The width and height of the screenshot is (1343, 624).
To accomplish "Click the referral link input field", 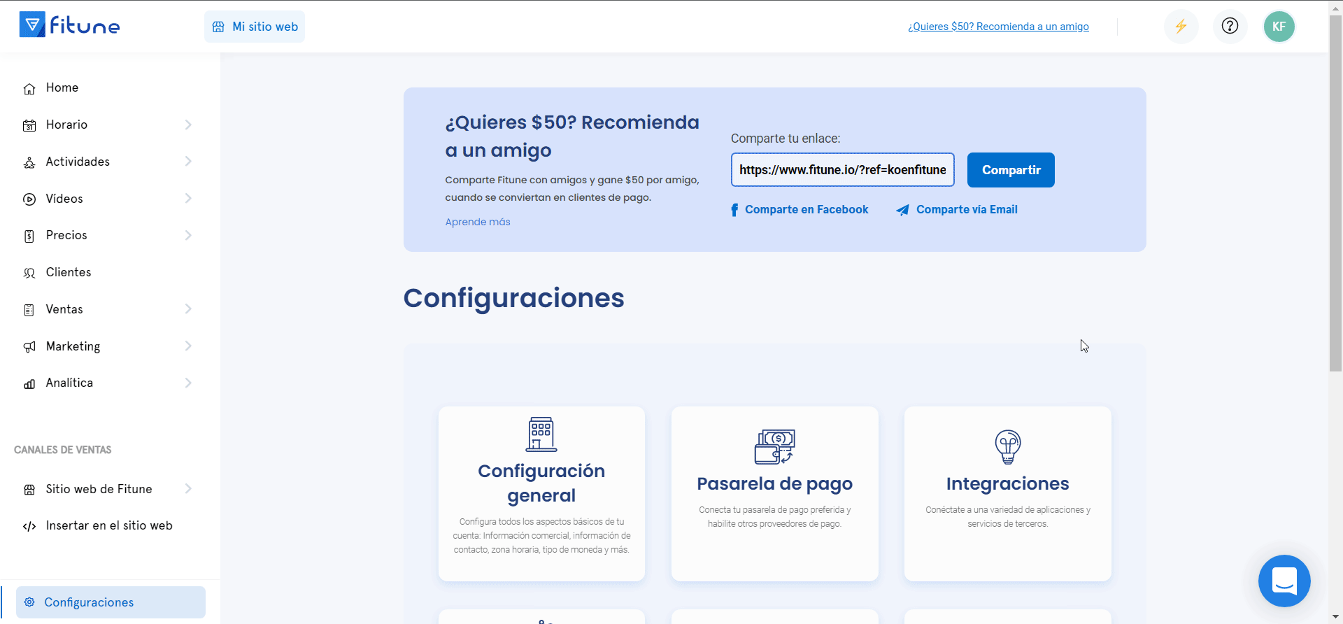I will pos(843,170).
